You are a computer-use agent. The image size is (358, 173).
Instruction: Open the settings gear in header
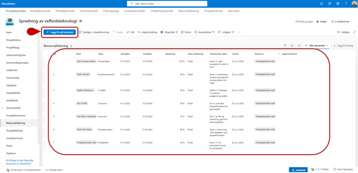tap(338, 4)
